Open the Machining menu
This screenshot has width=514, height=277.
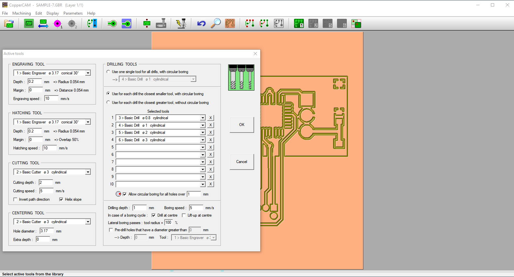pos(21,13)
